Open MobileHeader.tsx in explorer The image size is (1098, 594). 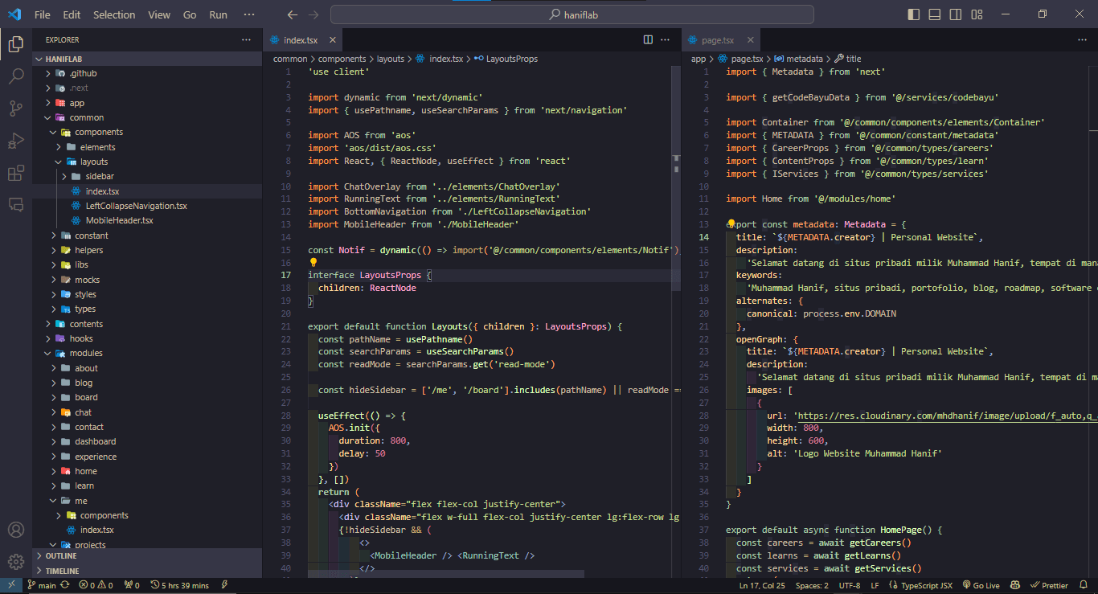coord(119,220)
